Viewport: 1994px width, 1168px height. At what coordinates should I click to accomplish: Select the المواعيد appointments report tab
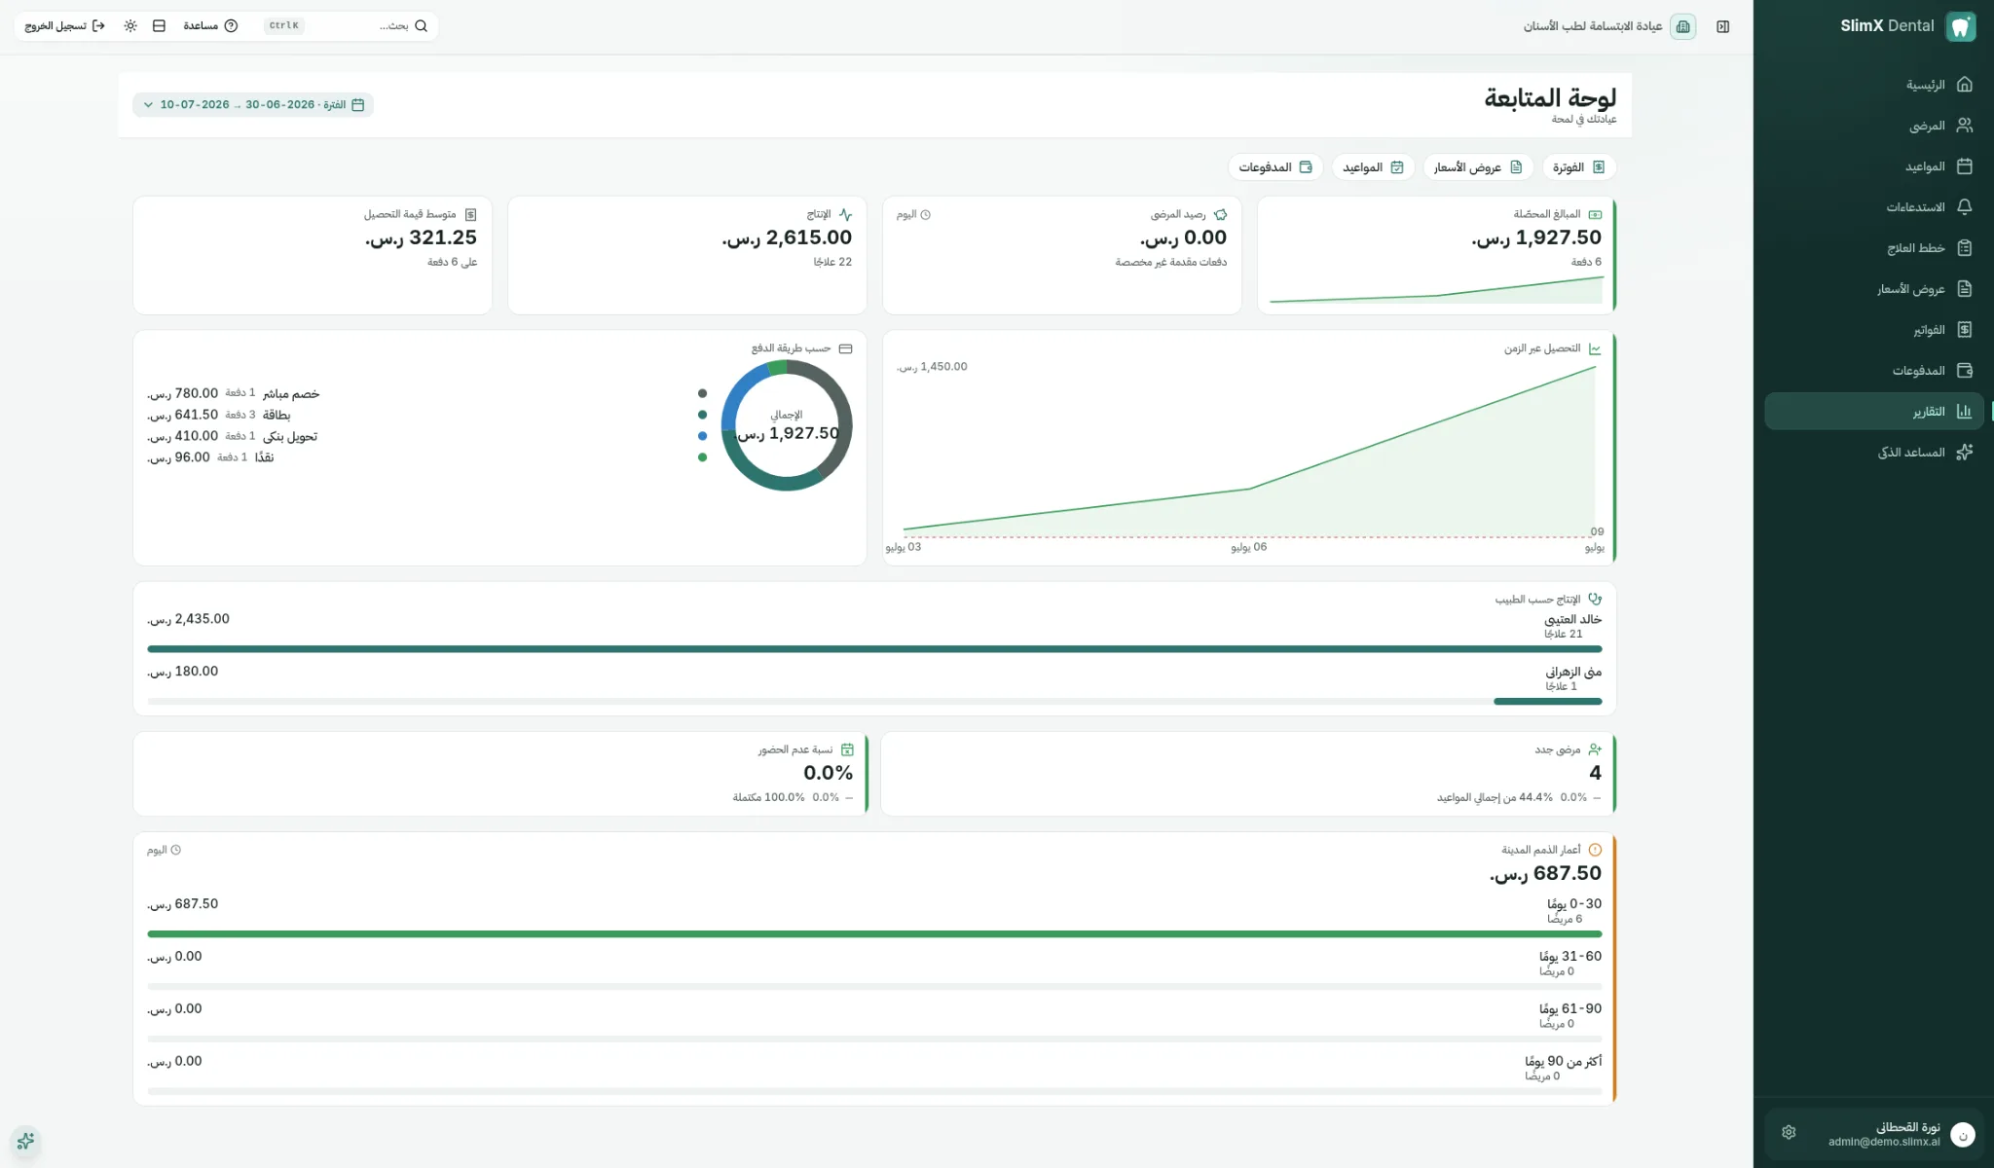tap(1373, 167)
